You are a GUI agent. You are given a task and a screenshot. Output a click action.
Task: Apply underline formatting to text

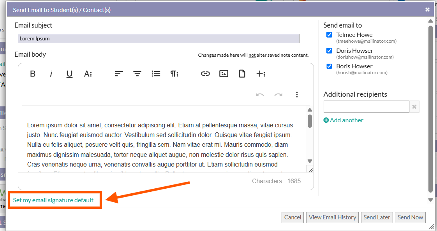pyautogui.click(x=69, y=74)
